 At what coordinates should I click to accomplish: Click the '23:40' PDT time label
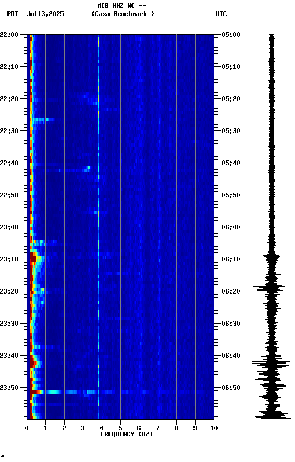click(9, 356)
